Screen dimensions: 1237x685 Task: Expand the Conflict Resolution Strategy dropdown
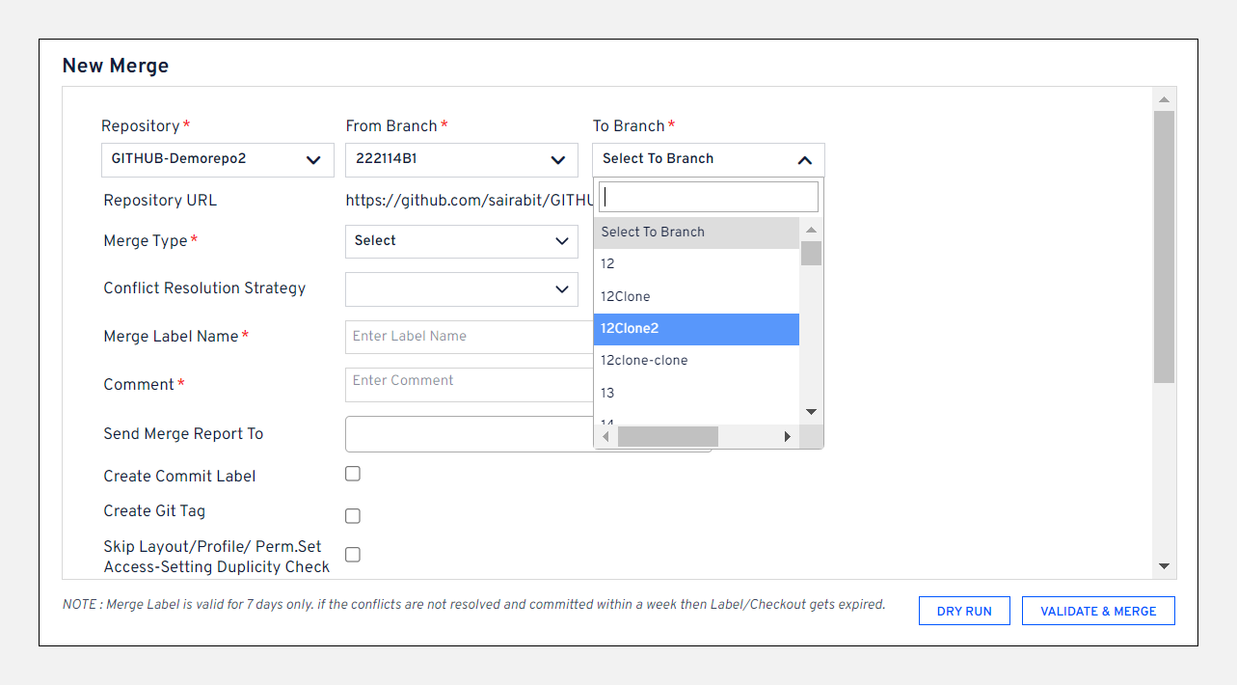coord(461,288)
